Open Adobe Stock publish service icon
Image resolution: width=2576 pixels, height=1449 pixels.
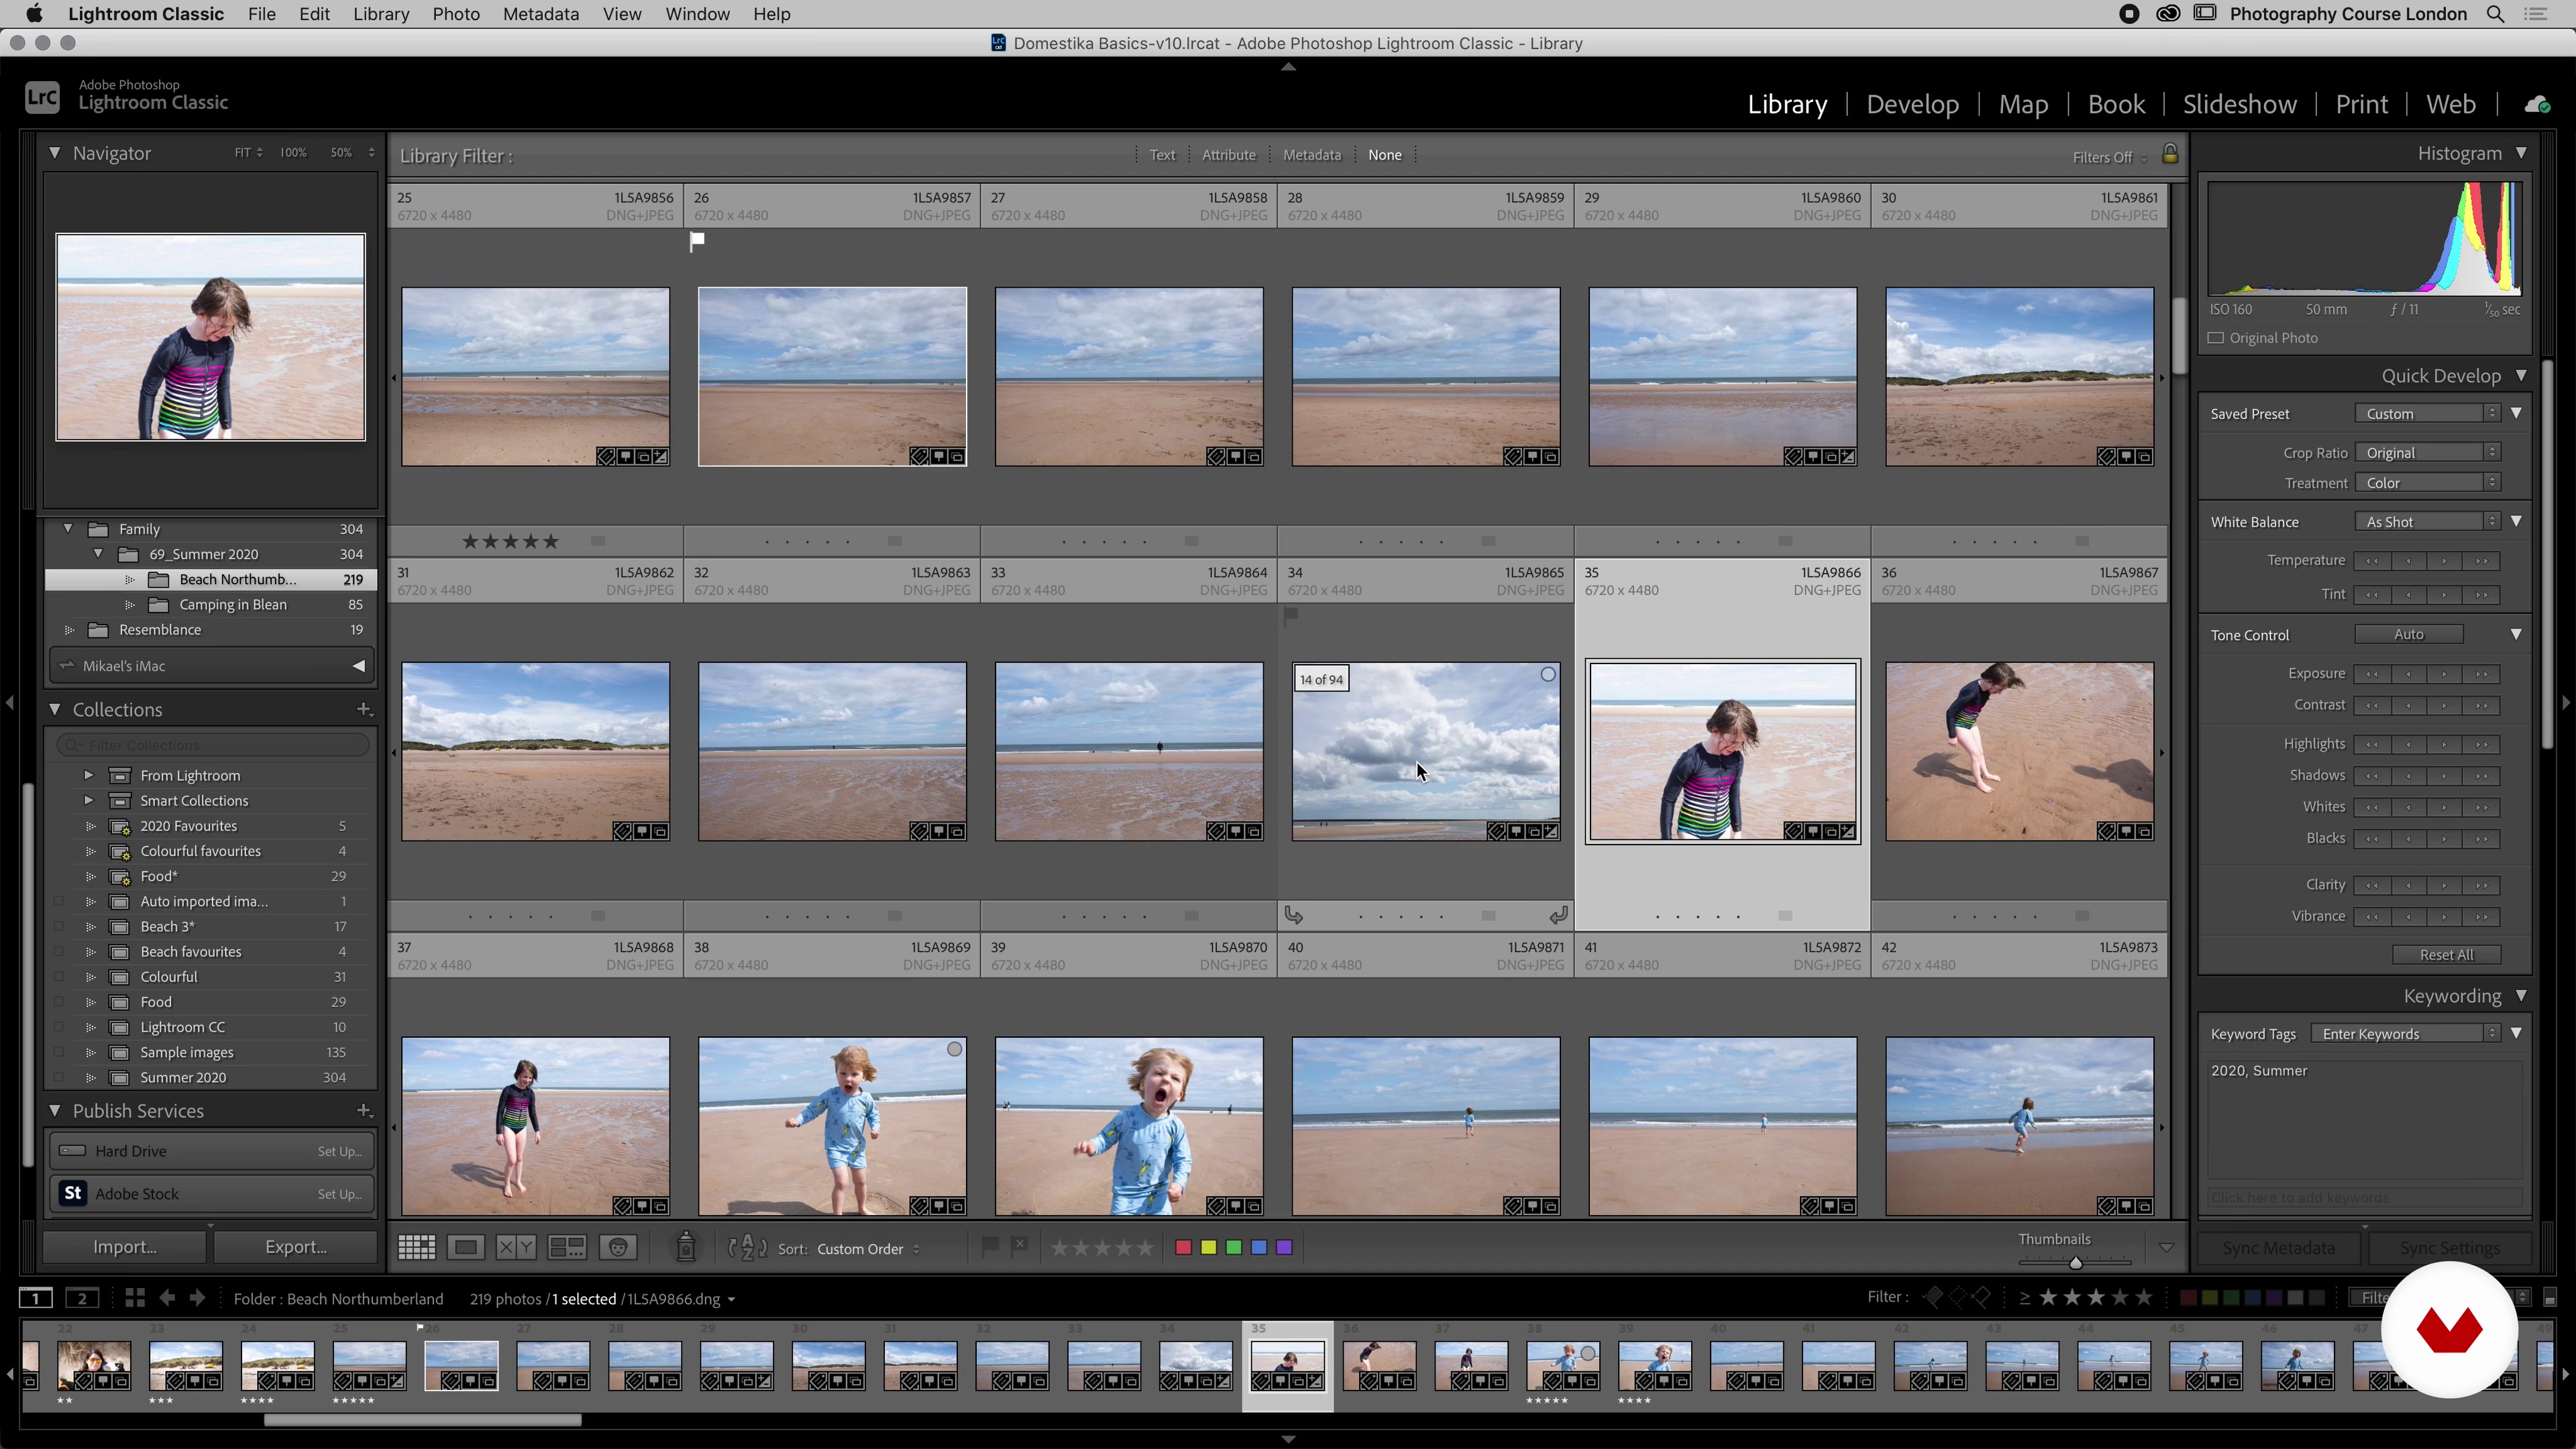click(73, 1193)
